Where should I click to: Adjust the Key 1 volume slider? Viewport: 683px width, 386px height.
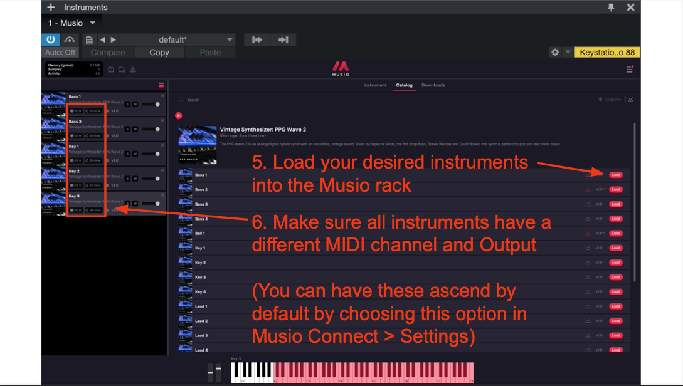[151, 154]
